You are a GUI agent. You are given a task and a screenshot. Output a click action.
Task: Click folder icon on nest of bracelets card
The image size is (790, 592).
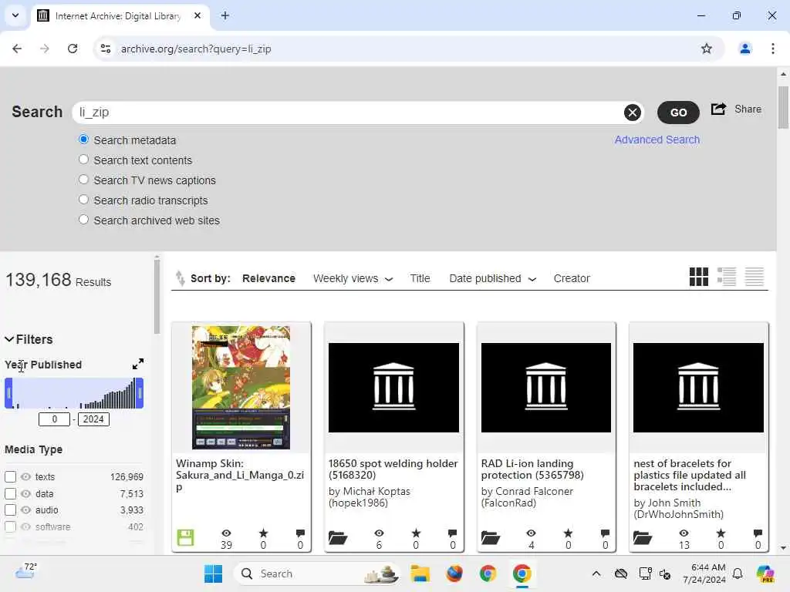[x=643, y=537]
